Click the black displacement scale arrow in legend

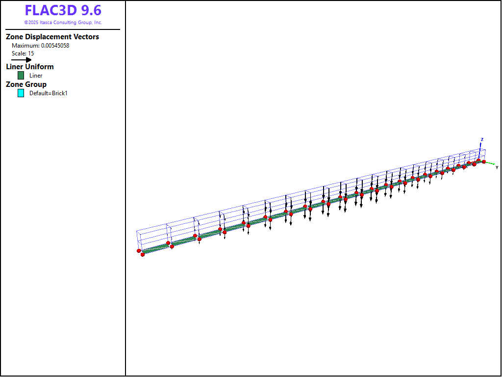coord(22,60)
